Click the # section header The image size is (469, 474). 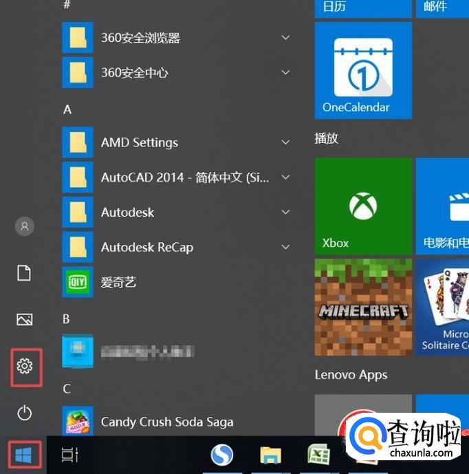pos(67,5)
